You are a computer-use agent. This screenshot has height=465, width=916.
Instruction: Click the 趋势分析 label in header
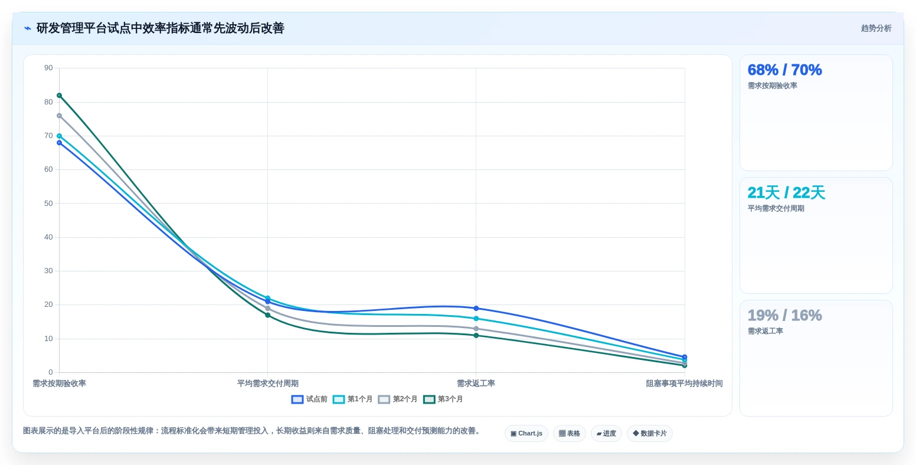(876, 28)
